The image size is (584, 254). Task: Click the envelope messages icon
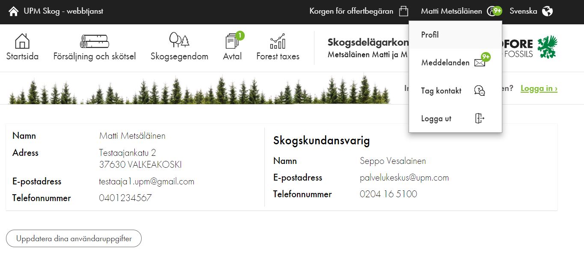[480, 63]
